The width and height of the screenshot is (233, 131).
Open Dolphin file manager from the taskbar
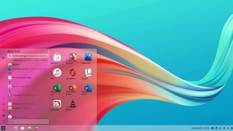(29, 128)
